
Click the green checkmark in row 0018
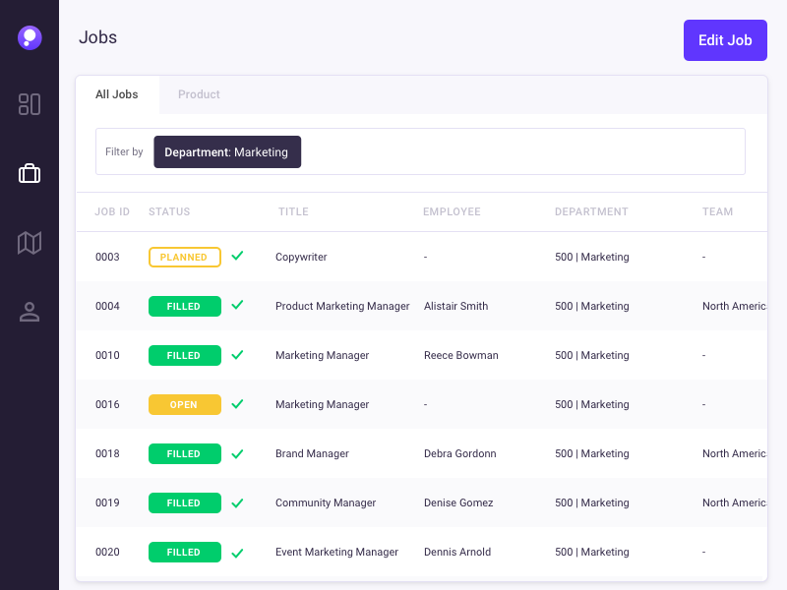tap(237, 453)
